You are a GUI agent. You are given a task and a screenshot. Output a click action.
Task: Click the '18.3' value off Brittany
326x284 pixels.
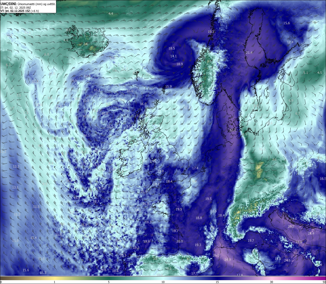(x=148, y=222)
